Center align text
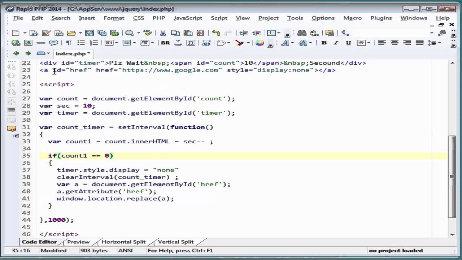The height and width of the screenshot is (260, 462). click(x=395, y=43)
